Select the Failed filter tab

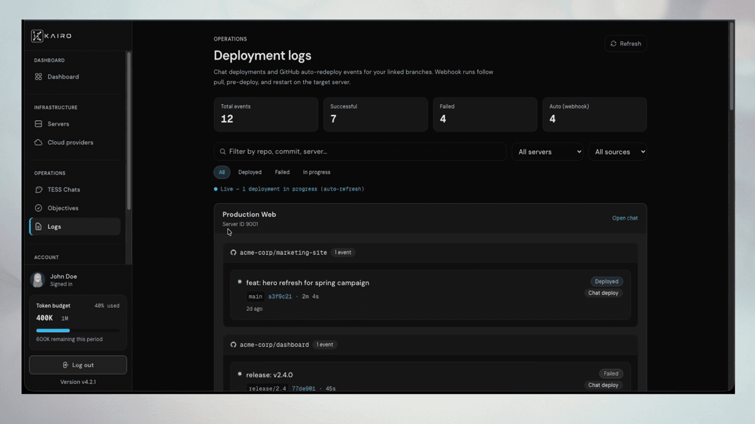click(x=282, y=172)
